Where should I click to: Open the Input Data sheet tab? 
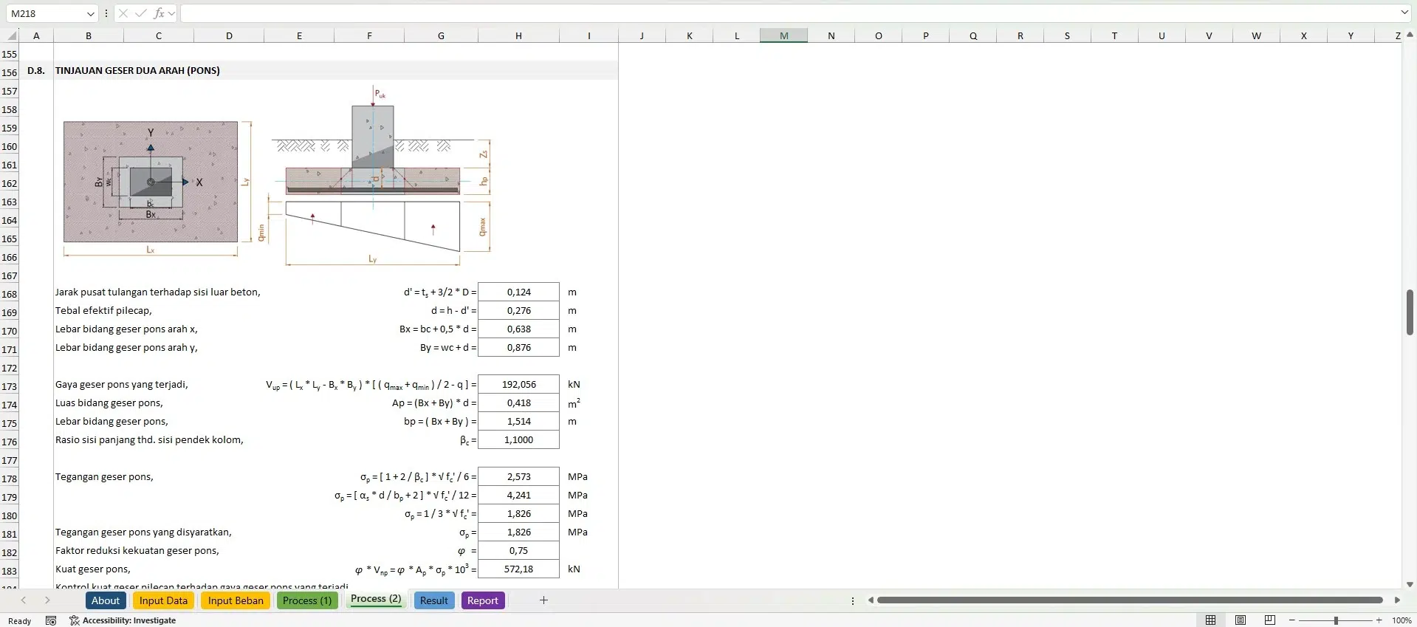pos(163,600)
